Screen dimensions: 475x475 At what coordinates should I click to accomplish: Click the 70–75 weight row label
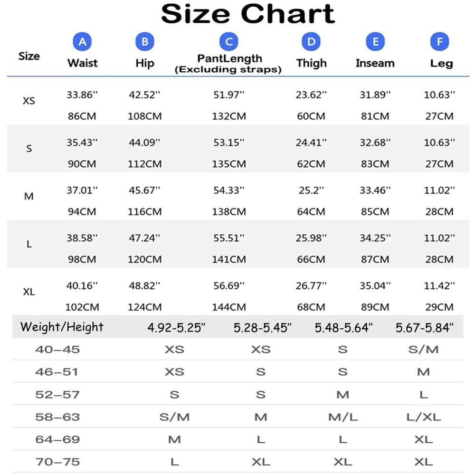pyautogui.click(x=57, y=462)
